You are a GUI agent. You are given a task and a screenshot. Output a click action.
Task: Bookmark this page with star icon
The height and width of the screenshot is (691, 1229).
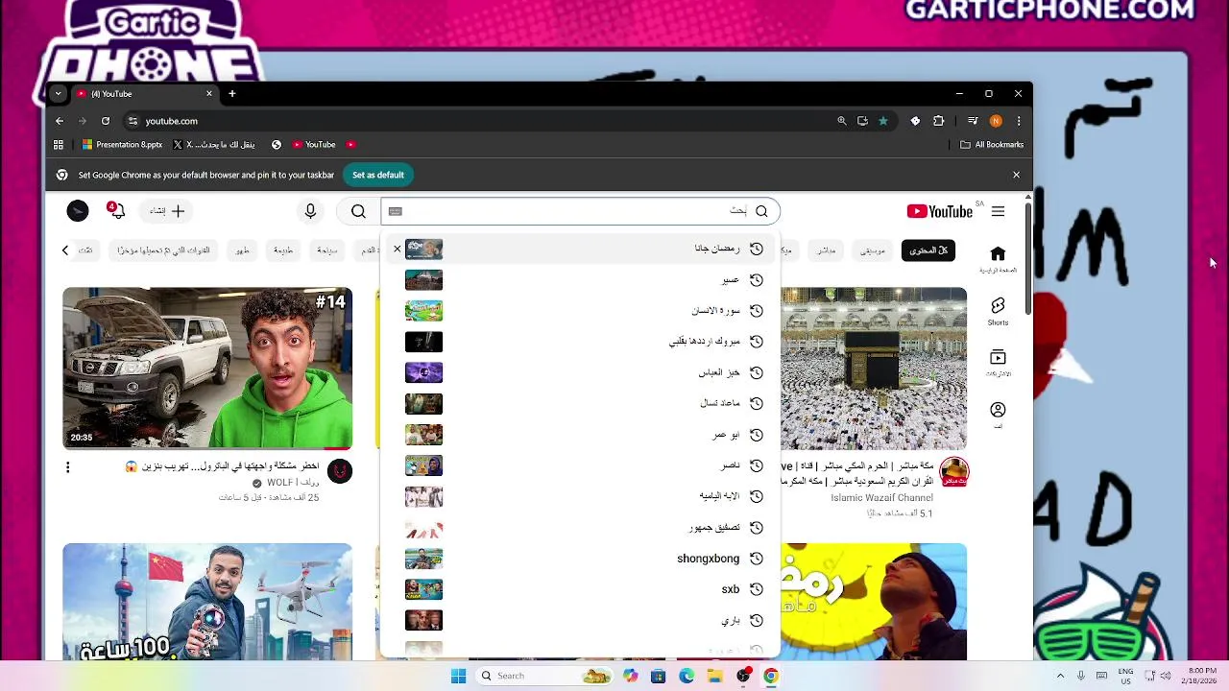tap(883, 121)
